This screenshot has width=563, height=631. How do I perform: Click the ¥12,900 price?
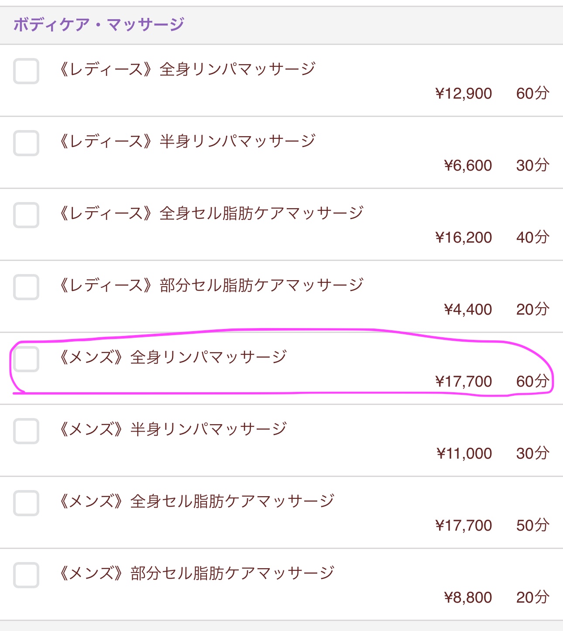[463, 93]
